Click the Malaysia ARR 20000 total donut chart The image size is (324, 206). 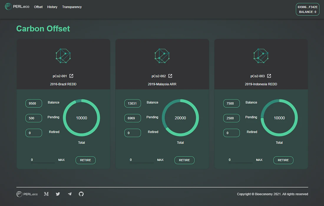pos(180,118)
